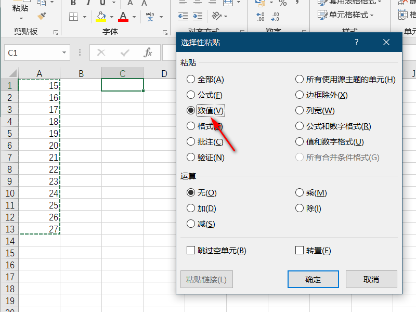Click the increase font size icon
The image size is (416, 312).
coord(129,3)
